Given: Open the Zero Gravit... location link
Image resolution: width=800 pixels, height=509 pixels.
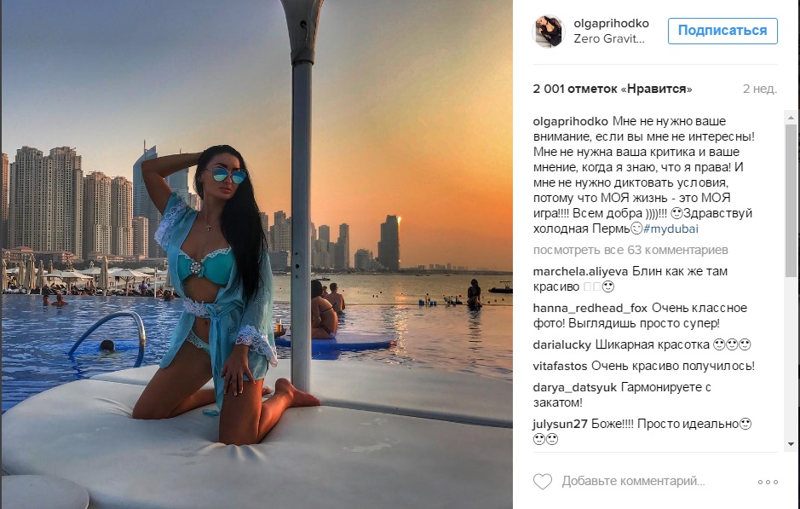Looking at the screenshot, I should coord(609,39).
